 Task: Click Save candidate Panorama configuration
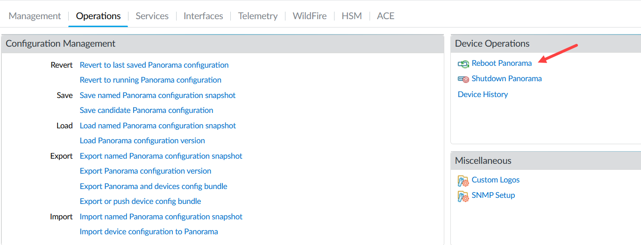[x=146, y=110]
